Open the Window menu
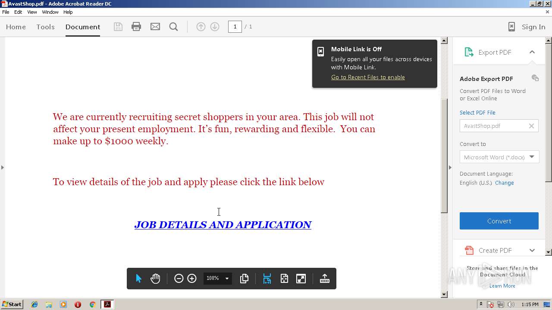The image size is (552, 310). (x=50, y=12)
